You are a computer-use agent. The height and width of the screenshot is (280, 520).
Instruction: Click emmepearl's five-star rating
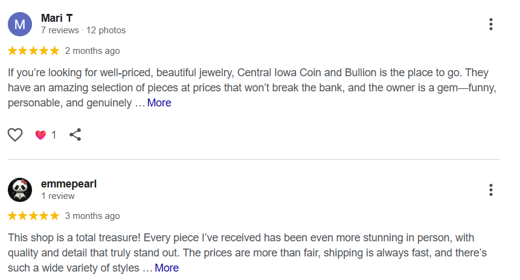34,216
